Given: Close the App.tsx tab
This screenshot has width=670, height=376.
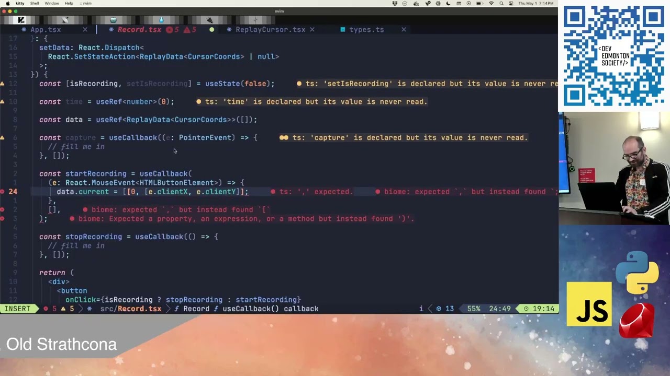Looking at the screenshot, I should 85,30.
